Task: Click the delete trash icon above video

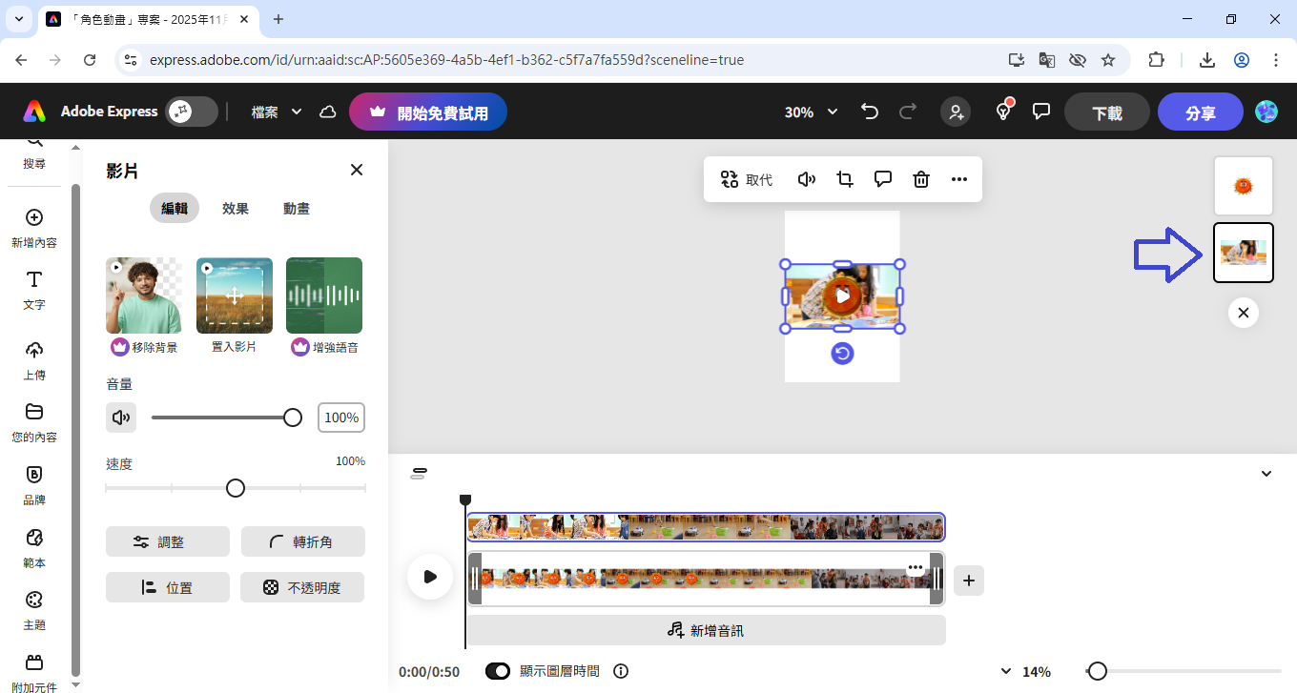Action: [921, 179]
